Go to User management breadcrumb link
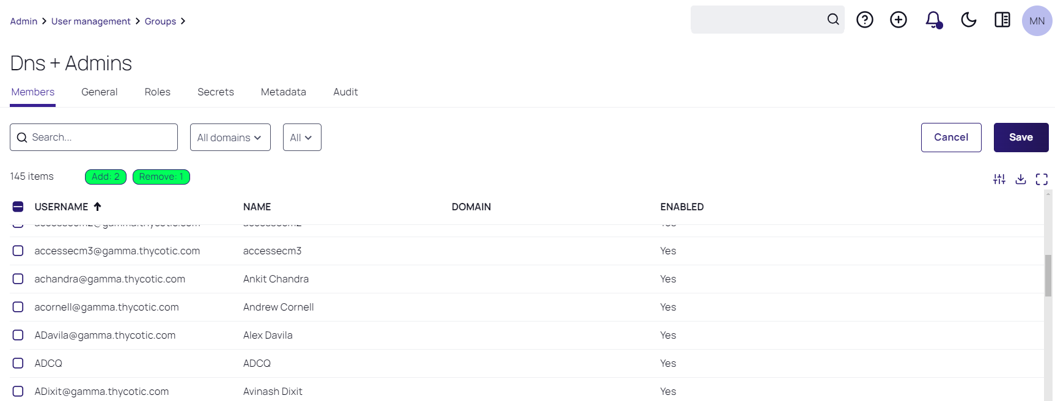This screenshot has height=401, width=1055. pos(91,21)
